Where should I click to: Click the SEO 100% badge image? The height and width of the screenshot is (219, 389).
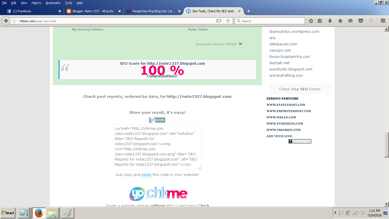(157, 120)
